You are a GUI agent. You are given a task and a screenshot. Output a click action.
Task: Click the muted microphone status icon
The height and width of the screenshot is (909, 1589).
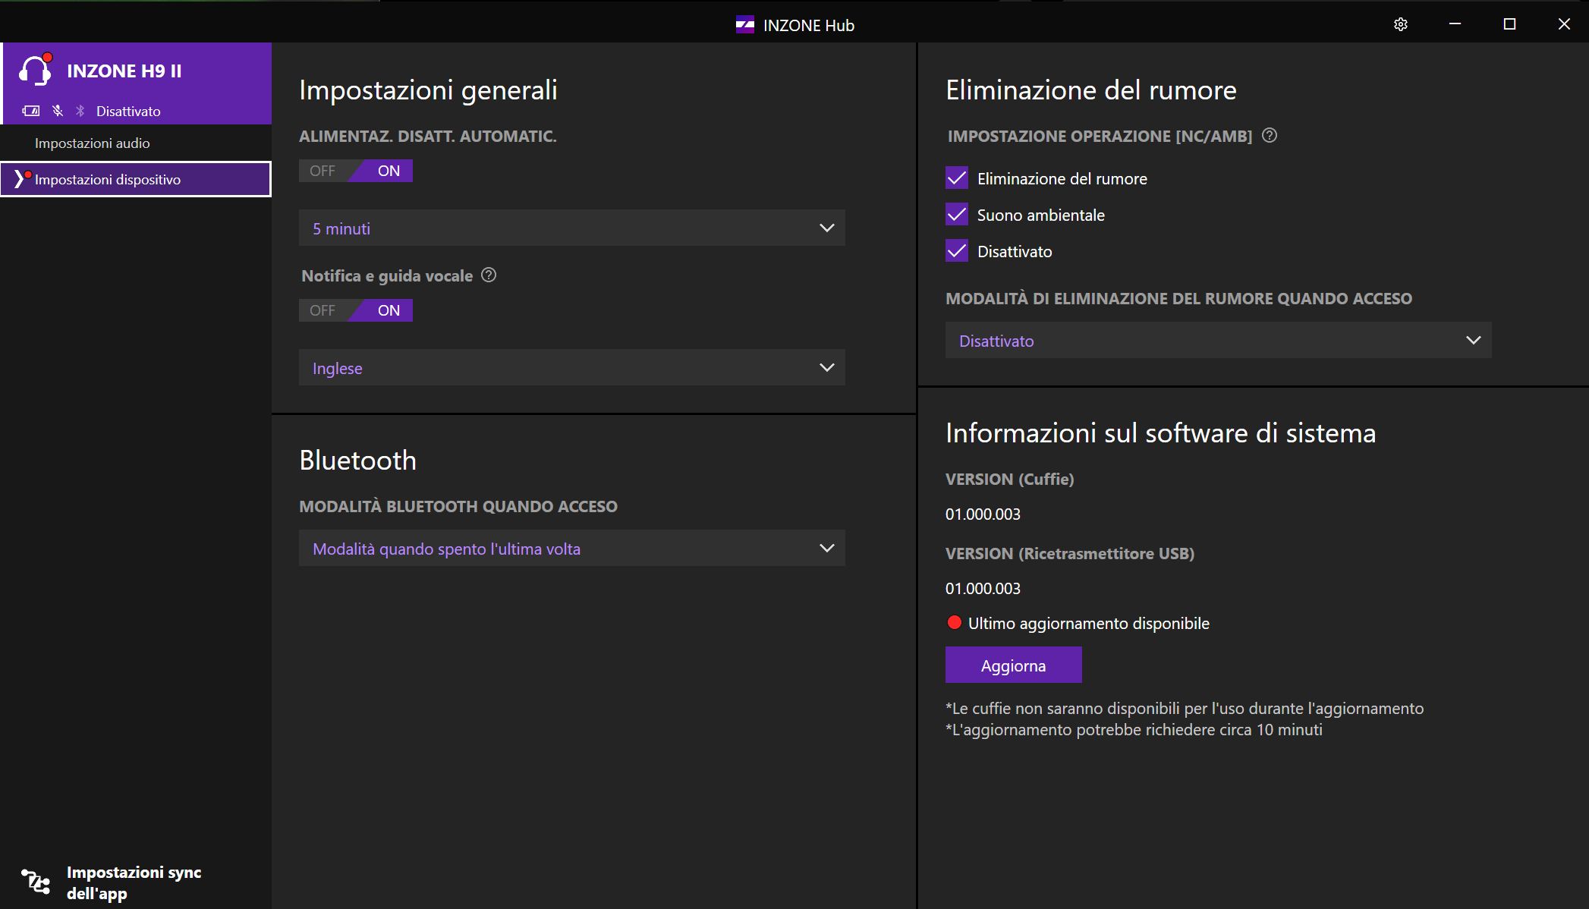[x=58, y=111]
